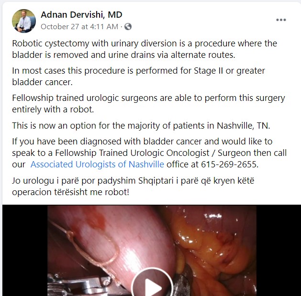
Task: Open the Adnan Dervishi, MD profile name
Action: pyautogui.click(x=81, y=14)
